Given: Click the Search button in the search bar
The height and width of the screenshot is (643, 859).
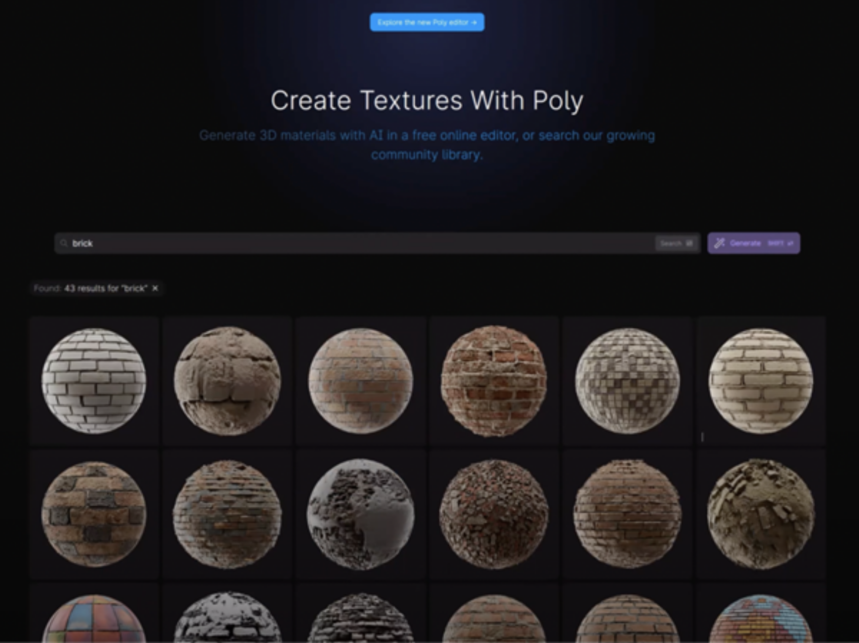Looking at the screenshot, I should pos(676,243).
